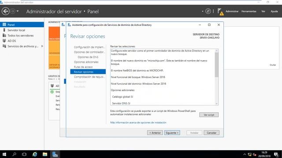282x158 pixels.
Task: Click the network tray icon
Action: coord(250,154)
